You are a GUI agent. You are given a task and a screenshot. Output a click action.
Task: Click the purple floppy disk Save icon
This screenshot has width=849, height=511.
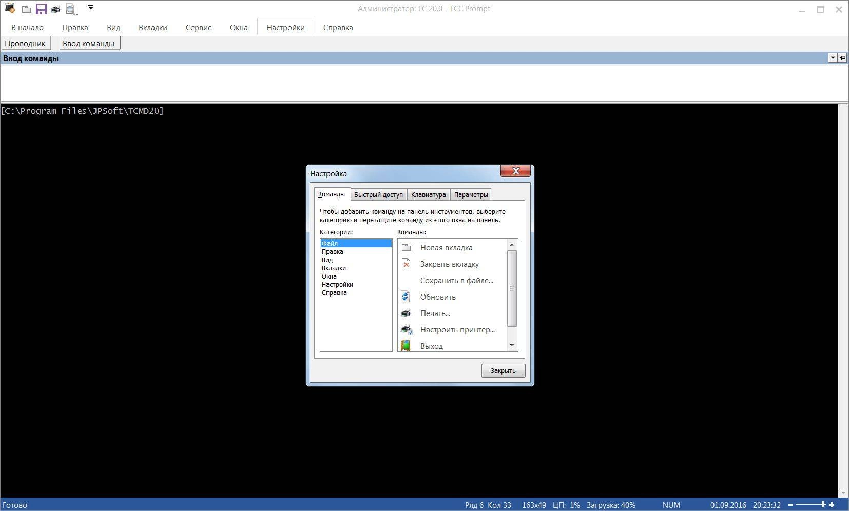tap(41, 9)
